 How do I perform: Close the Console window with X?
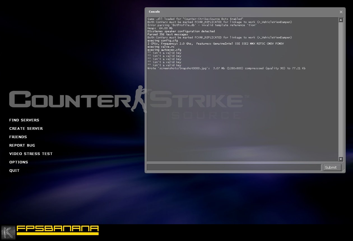pos(341,12)
